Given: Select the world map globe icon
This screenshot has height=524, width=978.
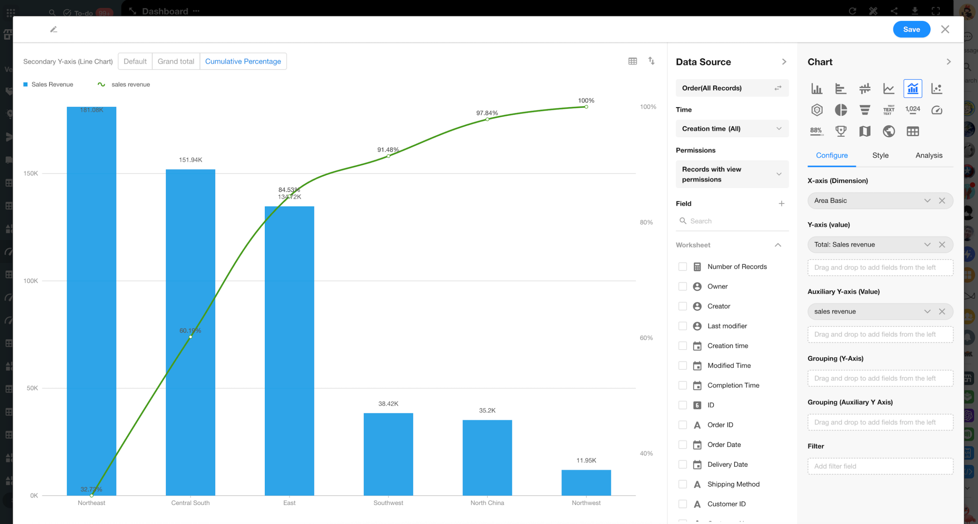Looking at the screenshot, I should 889,131.
